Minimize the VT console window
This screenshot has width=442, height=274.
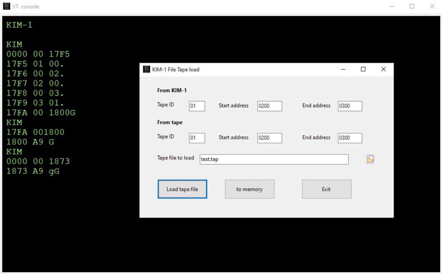click(x=392, y=6)
